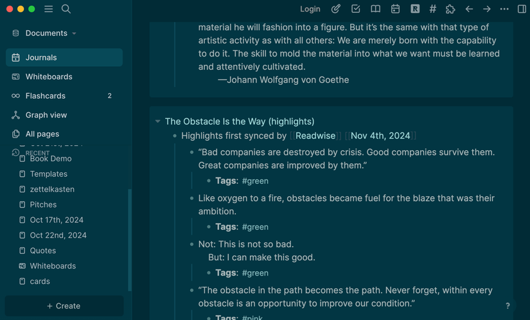Open the Nov 4th, 2024 page link
Viewport: 530px width, 320px height.
(380, 136)
